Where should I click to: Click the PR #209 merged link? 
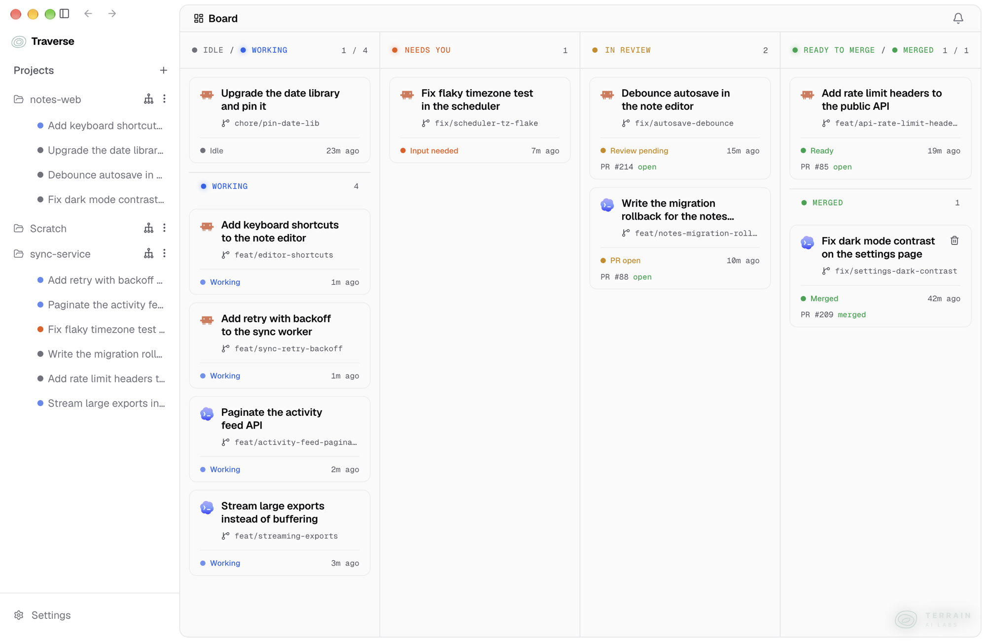pos(833,315)
